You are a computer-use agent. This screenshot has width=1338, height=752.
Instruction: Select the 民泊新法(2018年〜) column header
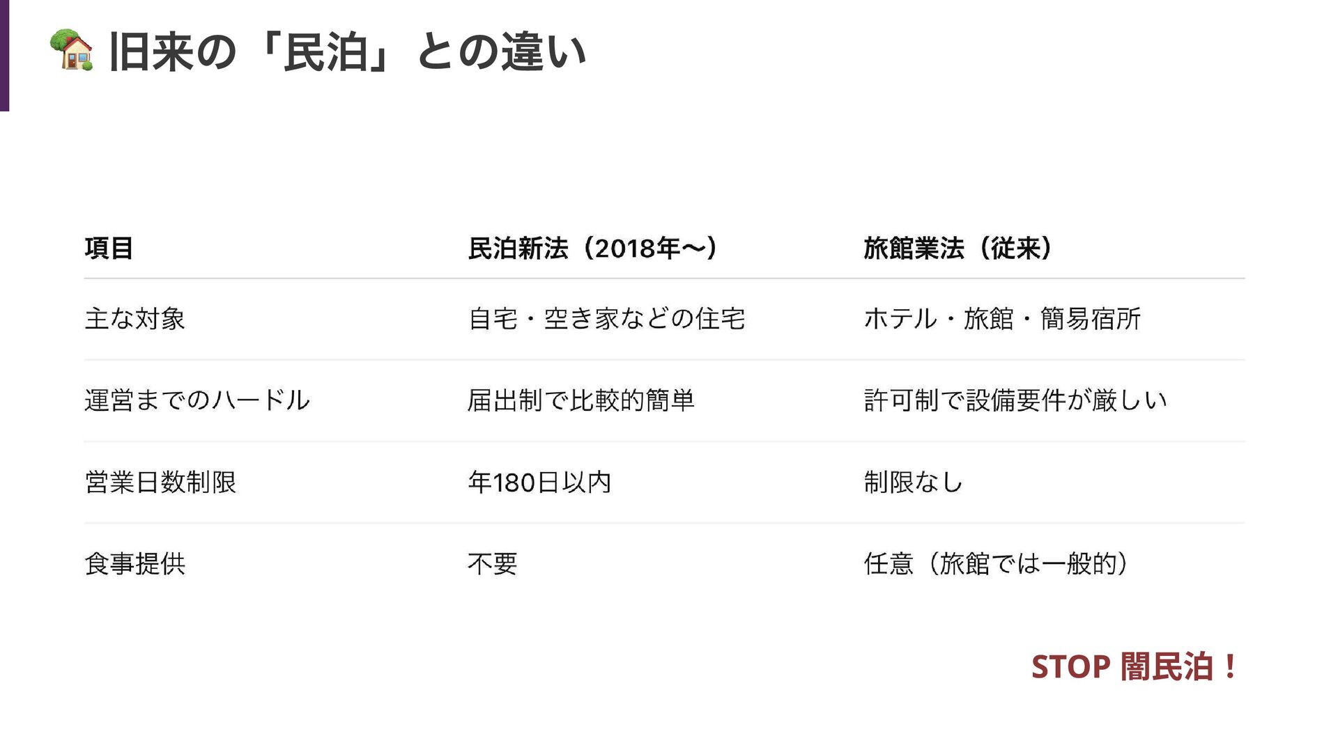(593, 249)
